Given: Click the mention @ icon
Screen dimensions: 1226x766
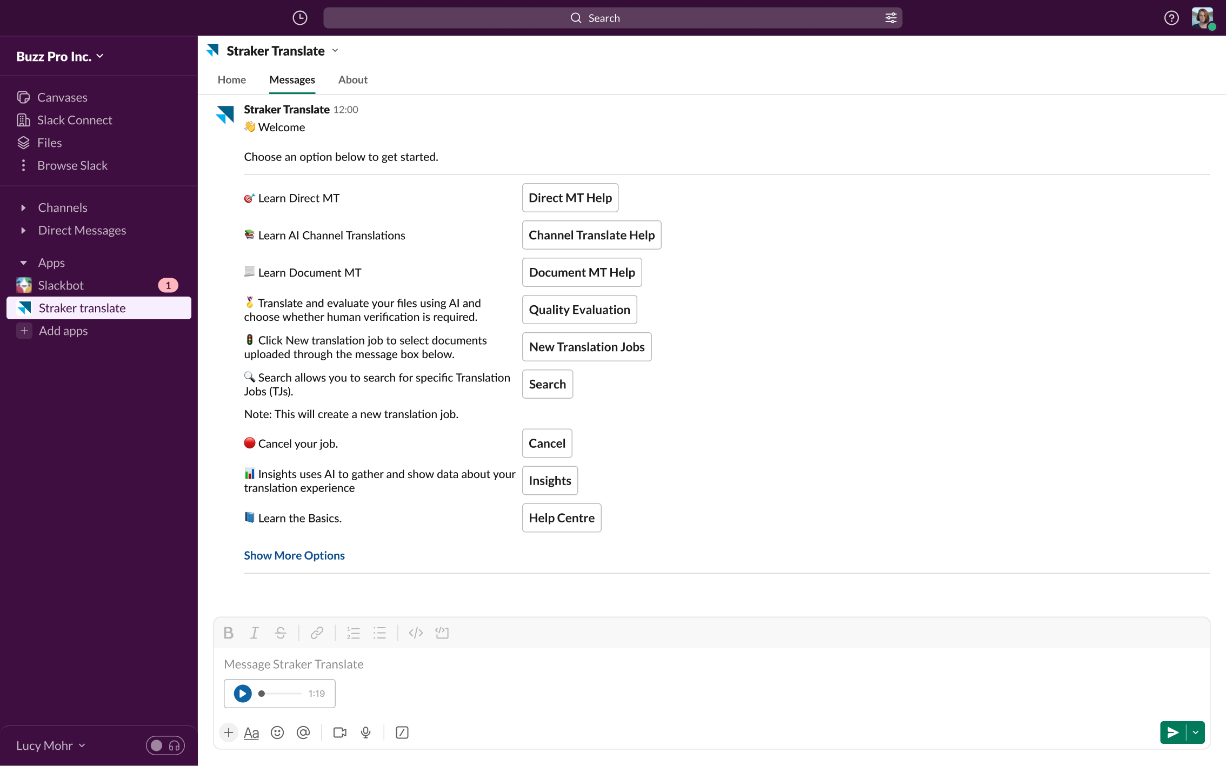Looking at the screenshot, I should coord(303,733).
